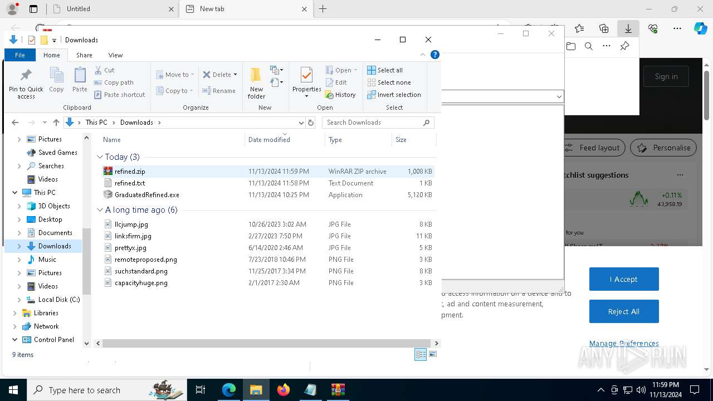Screen dimensions: 713x401
Task: Go back in Explorer navigation
Action: coord(15,123)
